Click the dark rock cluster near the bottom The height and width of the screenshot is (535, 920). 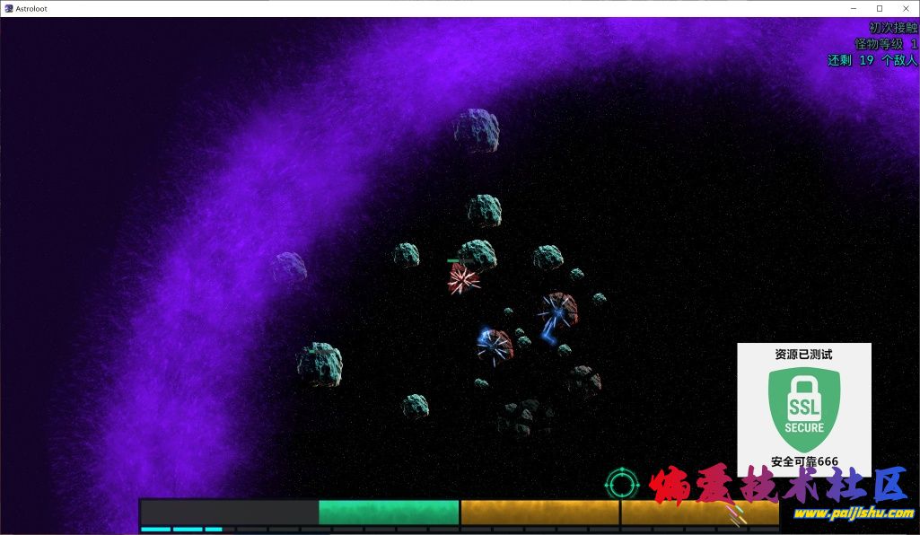point(524,417)
